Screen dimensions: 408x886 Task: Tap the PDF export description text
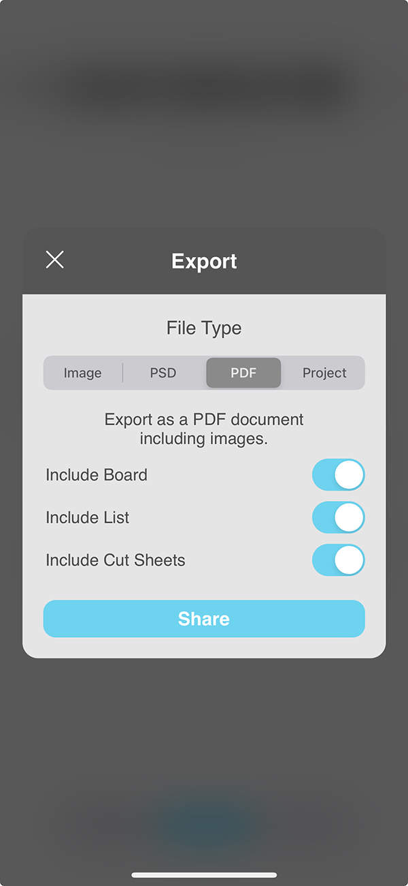(x=204, y=429)
